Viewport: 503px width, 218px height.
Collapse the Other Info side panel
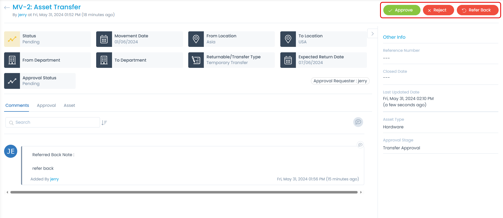(x=372, y=34)
